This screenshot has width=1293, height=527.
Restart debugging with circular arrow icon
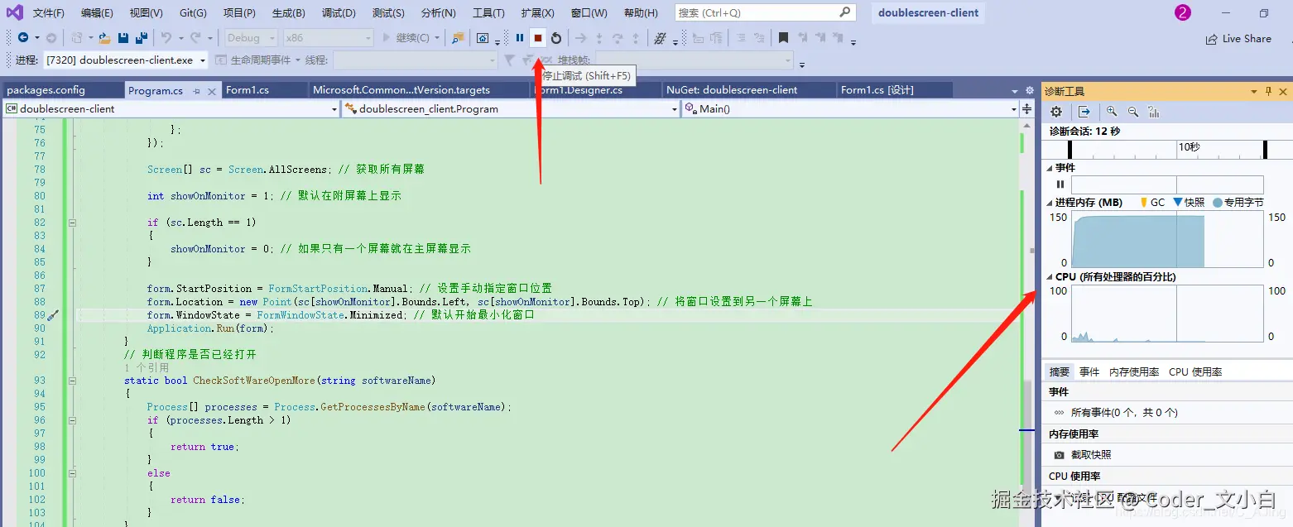tap(556, 38)
